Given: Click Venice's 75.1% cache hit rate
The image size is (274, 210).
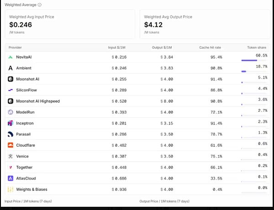Looking at the screenshot, I should click(216, 156).
